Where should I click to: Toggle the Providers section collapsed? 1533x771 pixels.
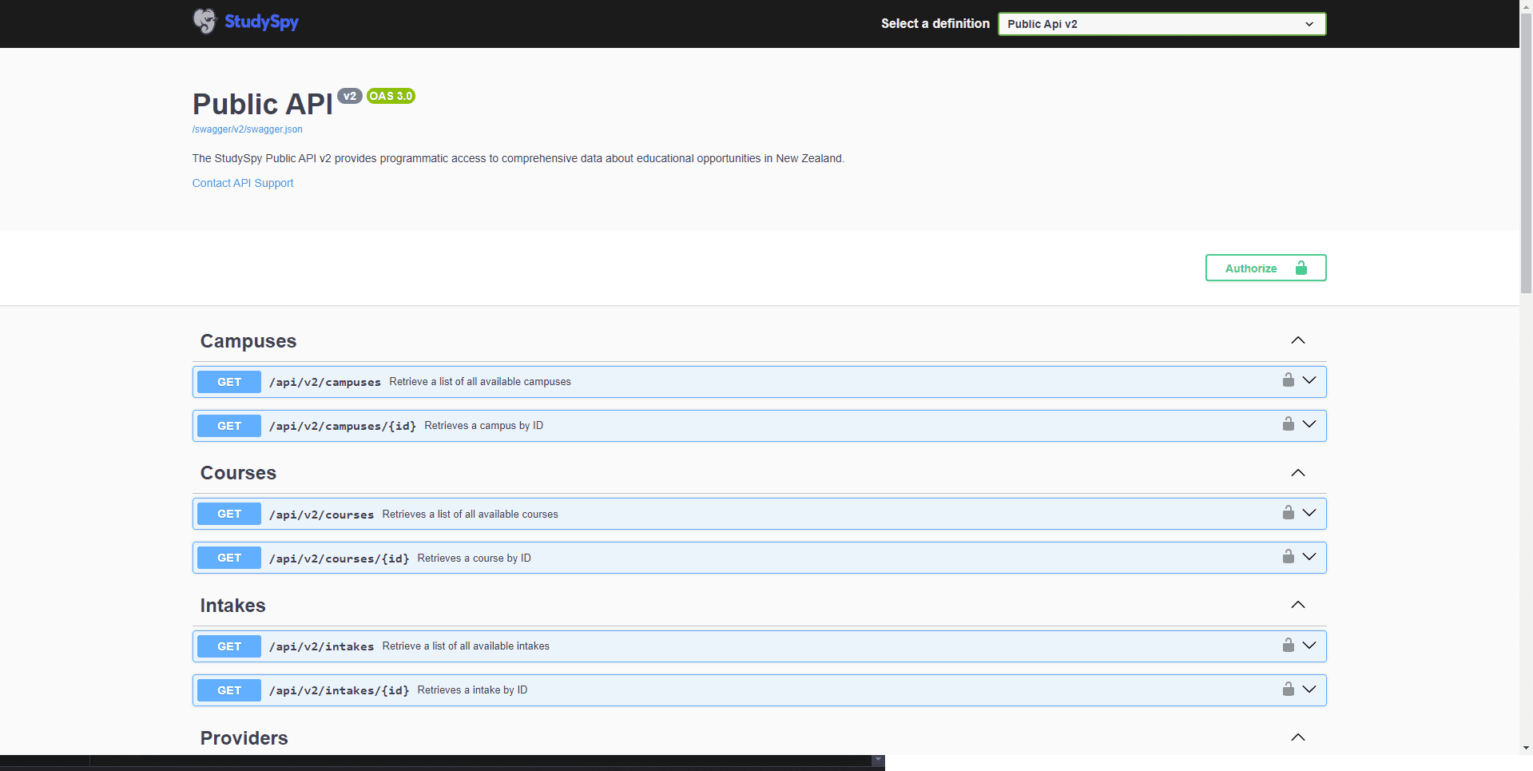(1298, 737)
